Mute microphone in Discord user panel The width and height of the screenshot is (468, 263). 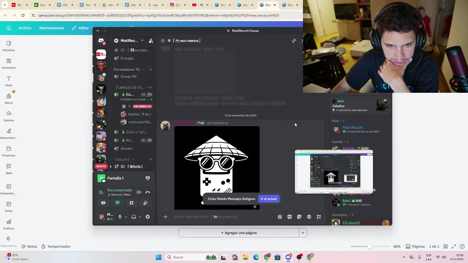point(120,217)
